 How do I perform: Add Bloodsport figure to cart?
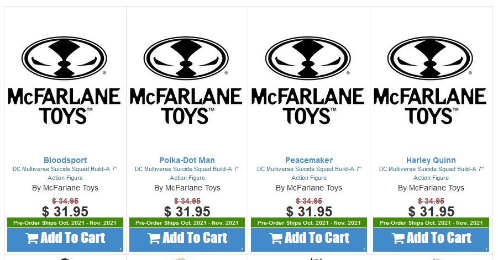click(73, 238)
